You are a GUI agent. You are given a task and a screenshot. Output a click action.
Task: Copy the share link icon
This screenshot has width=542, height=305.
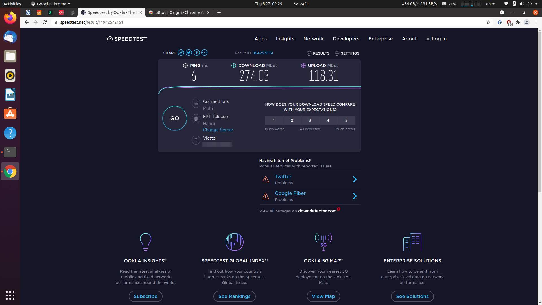pos(181,53)
